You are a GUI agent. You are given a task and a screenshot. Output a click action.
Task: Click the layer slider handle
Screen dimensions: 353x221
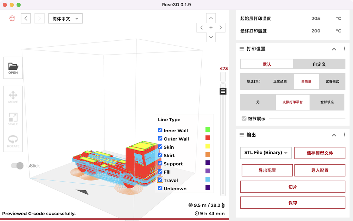(x=223, y=91)
